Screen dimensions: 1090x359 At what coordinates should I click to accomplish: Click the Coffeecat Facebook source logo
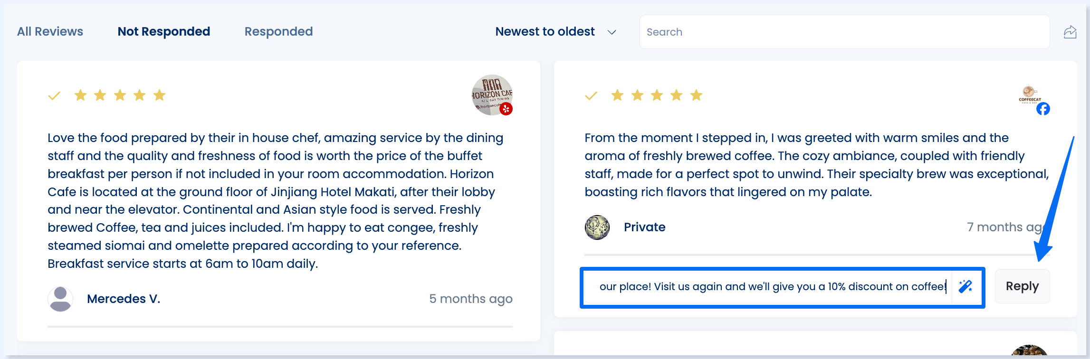coord(1029,95)
